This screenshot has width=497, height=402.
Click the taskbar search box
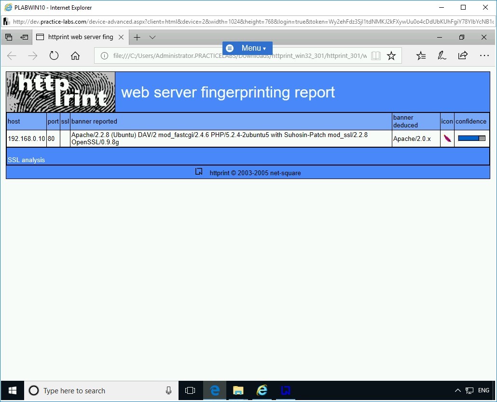97,390
